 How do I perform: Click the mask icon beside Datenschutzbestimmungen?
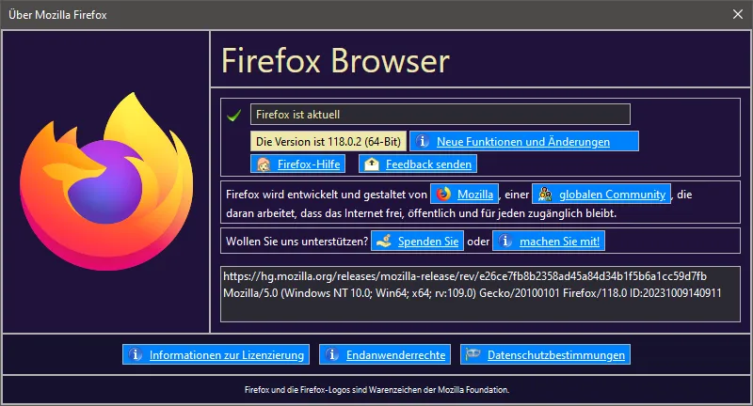click(x=473, y=354)
